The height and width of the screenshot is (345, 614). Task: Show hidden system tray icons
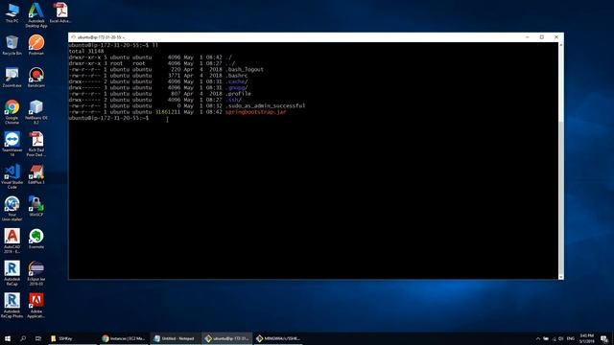click(538, 338)
